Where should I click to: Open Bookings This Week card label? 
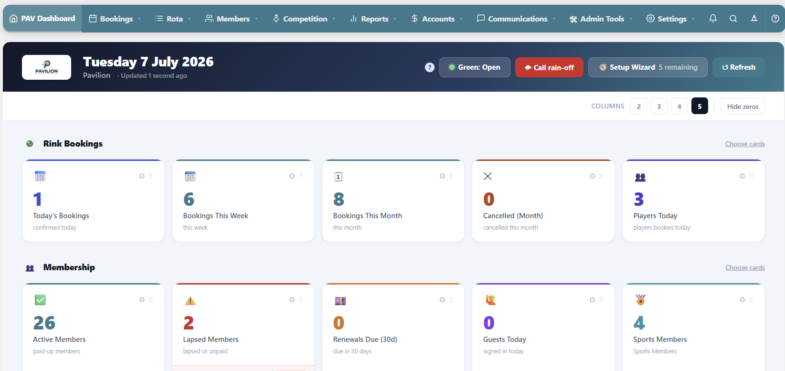pyautogui.click(x=216, y=216)
